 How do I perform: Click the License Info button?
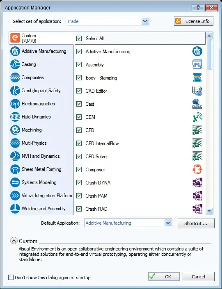tap(194, 21)
